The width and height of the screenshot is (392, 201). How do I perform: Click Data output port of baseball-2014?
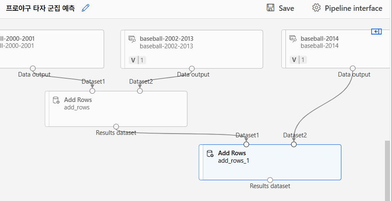click(x=353, y=68)
